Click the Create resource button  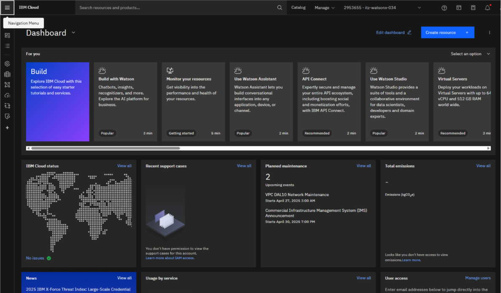447,32
